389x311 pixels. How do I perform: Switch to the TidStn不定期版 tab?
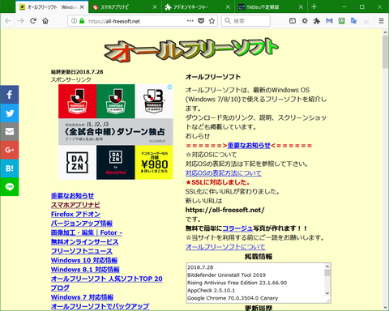point(271,7)
